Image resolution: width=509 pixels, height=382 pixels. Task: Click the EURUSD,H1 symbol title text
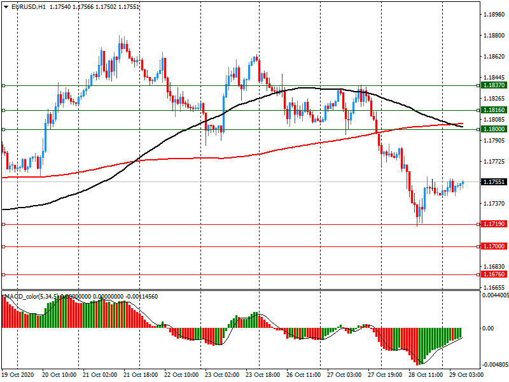click(x=28, y=6)
